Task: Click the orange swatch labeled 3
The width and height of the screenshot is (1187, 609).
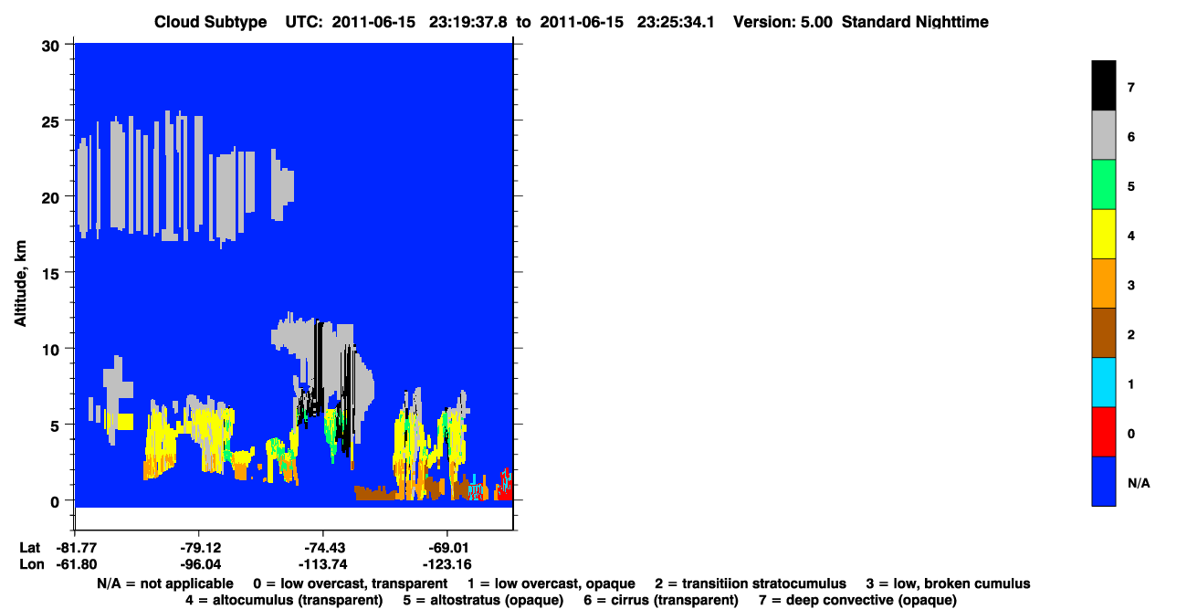Action: [1103, 283]
